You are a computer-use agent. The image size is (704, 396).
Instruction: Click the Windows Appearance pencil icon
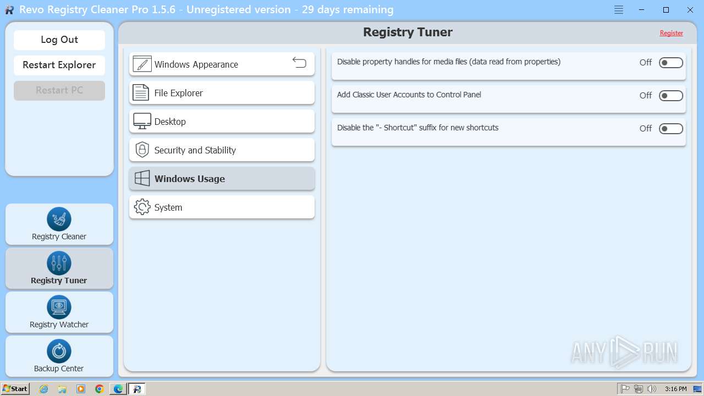click(x=142, y=64)
